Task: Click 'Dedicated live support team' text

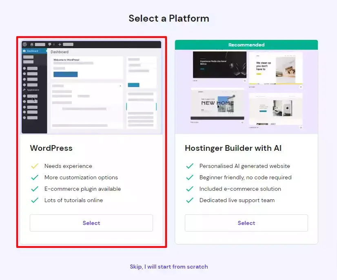Action: click(x=237, y=200)
